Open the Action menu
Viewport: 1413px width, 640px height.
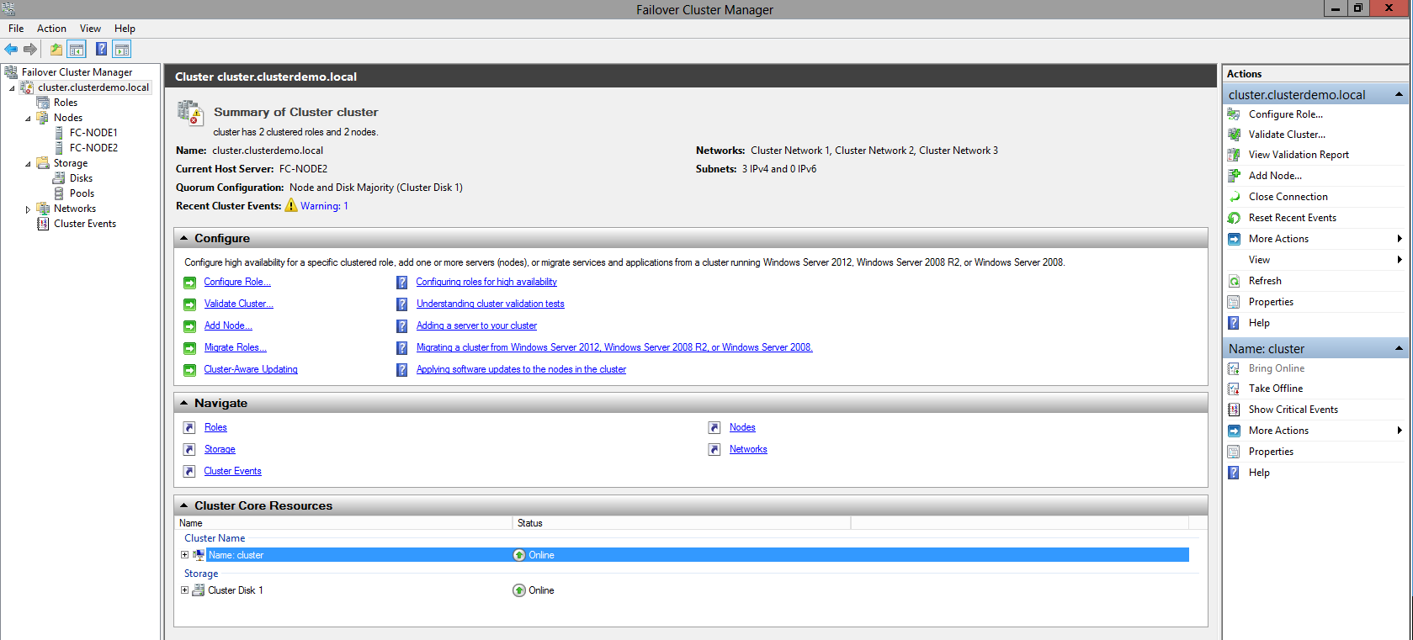click(51, 29)
